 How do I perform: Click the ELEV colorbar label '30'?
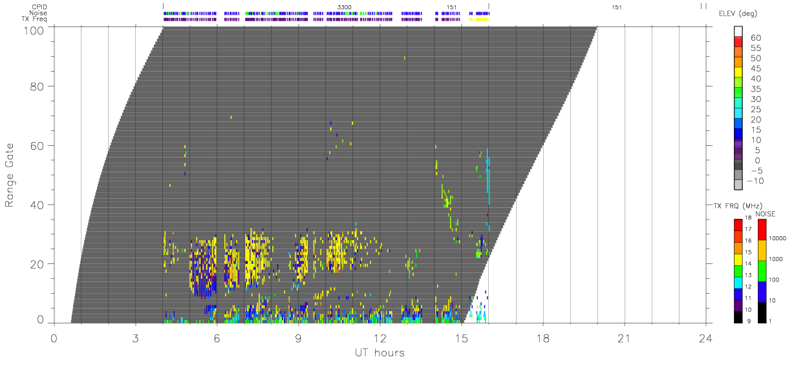tap(755, 99)
